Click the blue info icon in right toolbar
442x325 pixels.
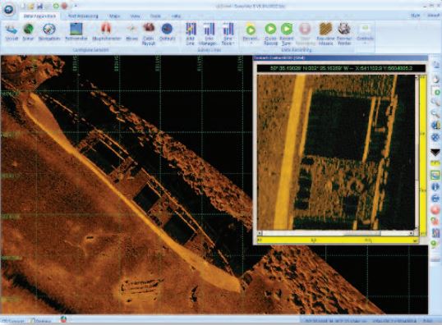pos(435,186)
